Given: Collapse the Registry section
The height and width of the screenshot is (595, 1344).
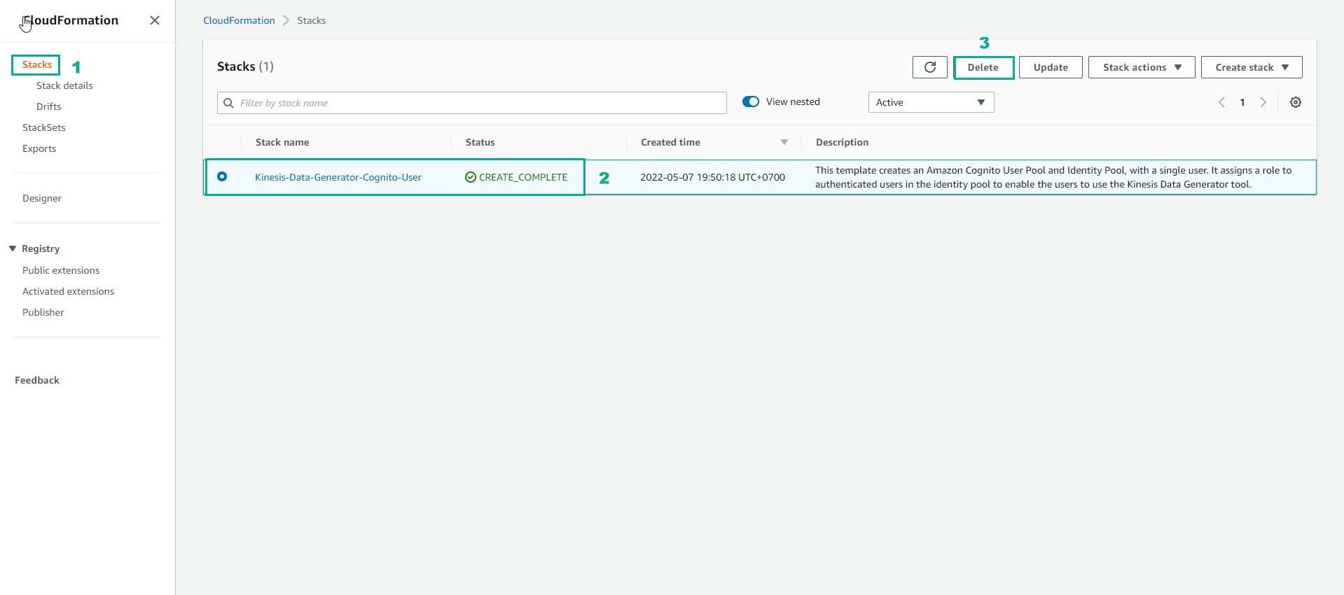Looking at the screenshot, I should pos(13,248).
